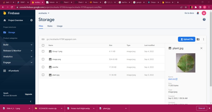Click the Upload file button
The image size is (212, 112).
[x=186, y=39]
